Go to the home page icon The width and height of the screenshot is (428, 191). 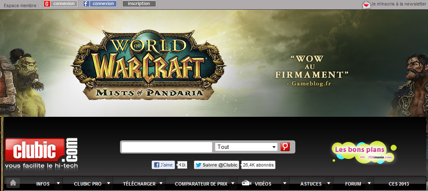pos(13,183)
